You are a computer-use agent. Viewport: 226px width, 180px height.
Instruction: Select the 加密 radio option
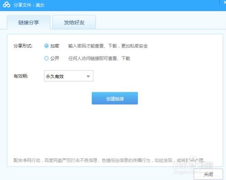47,46
